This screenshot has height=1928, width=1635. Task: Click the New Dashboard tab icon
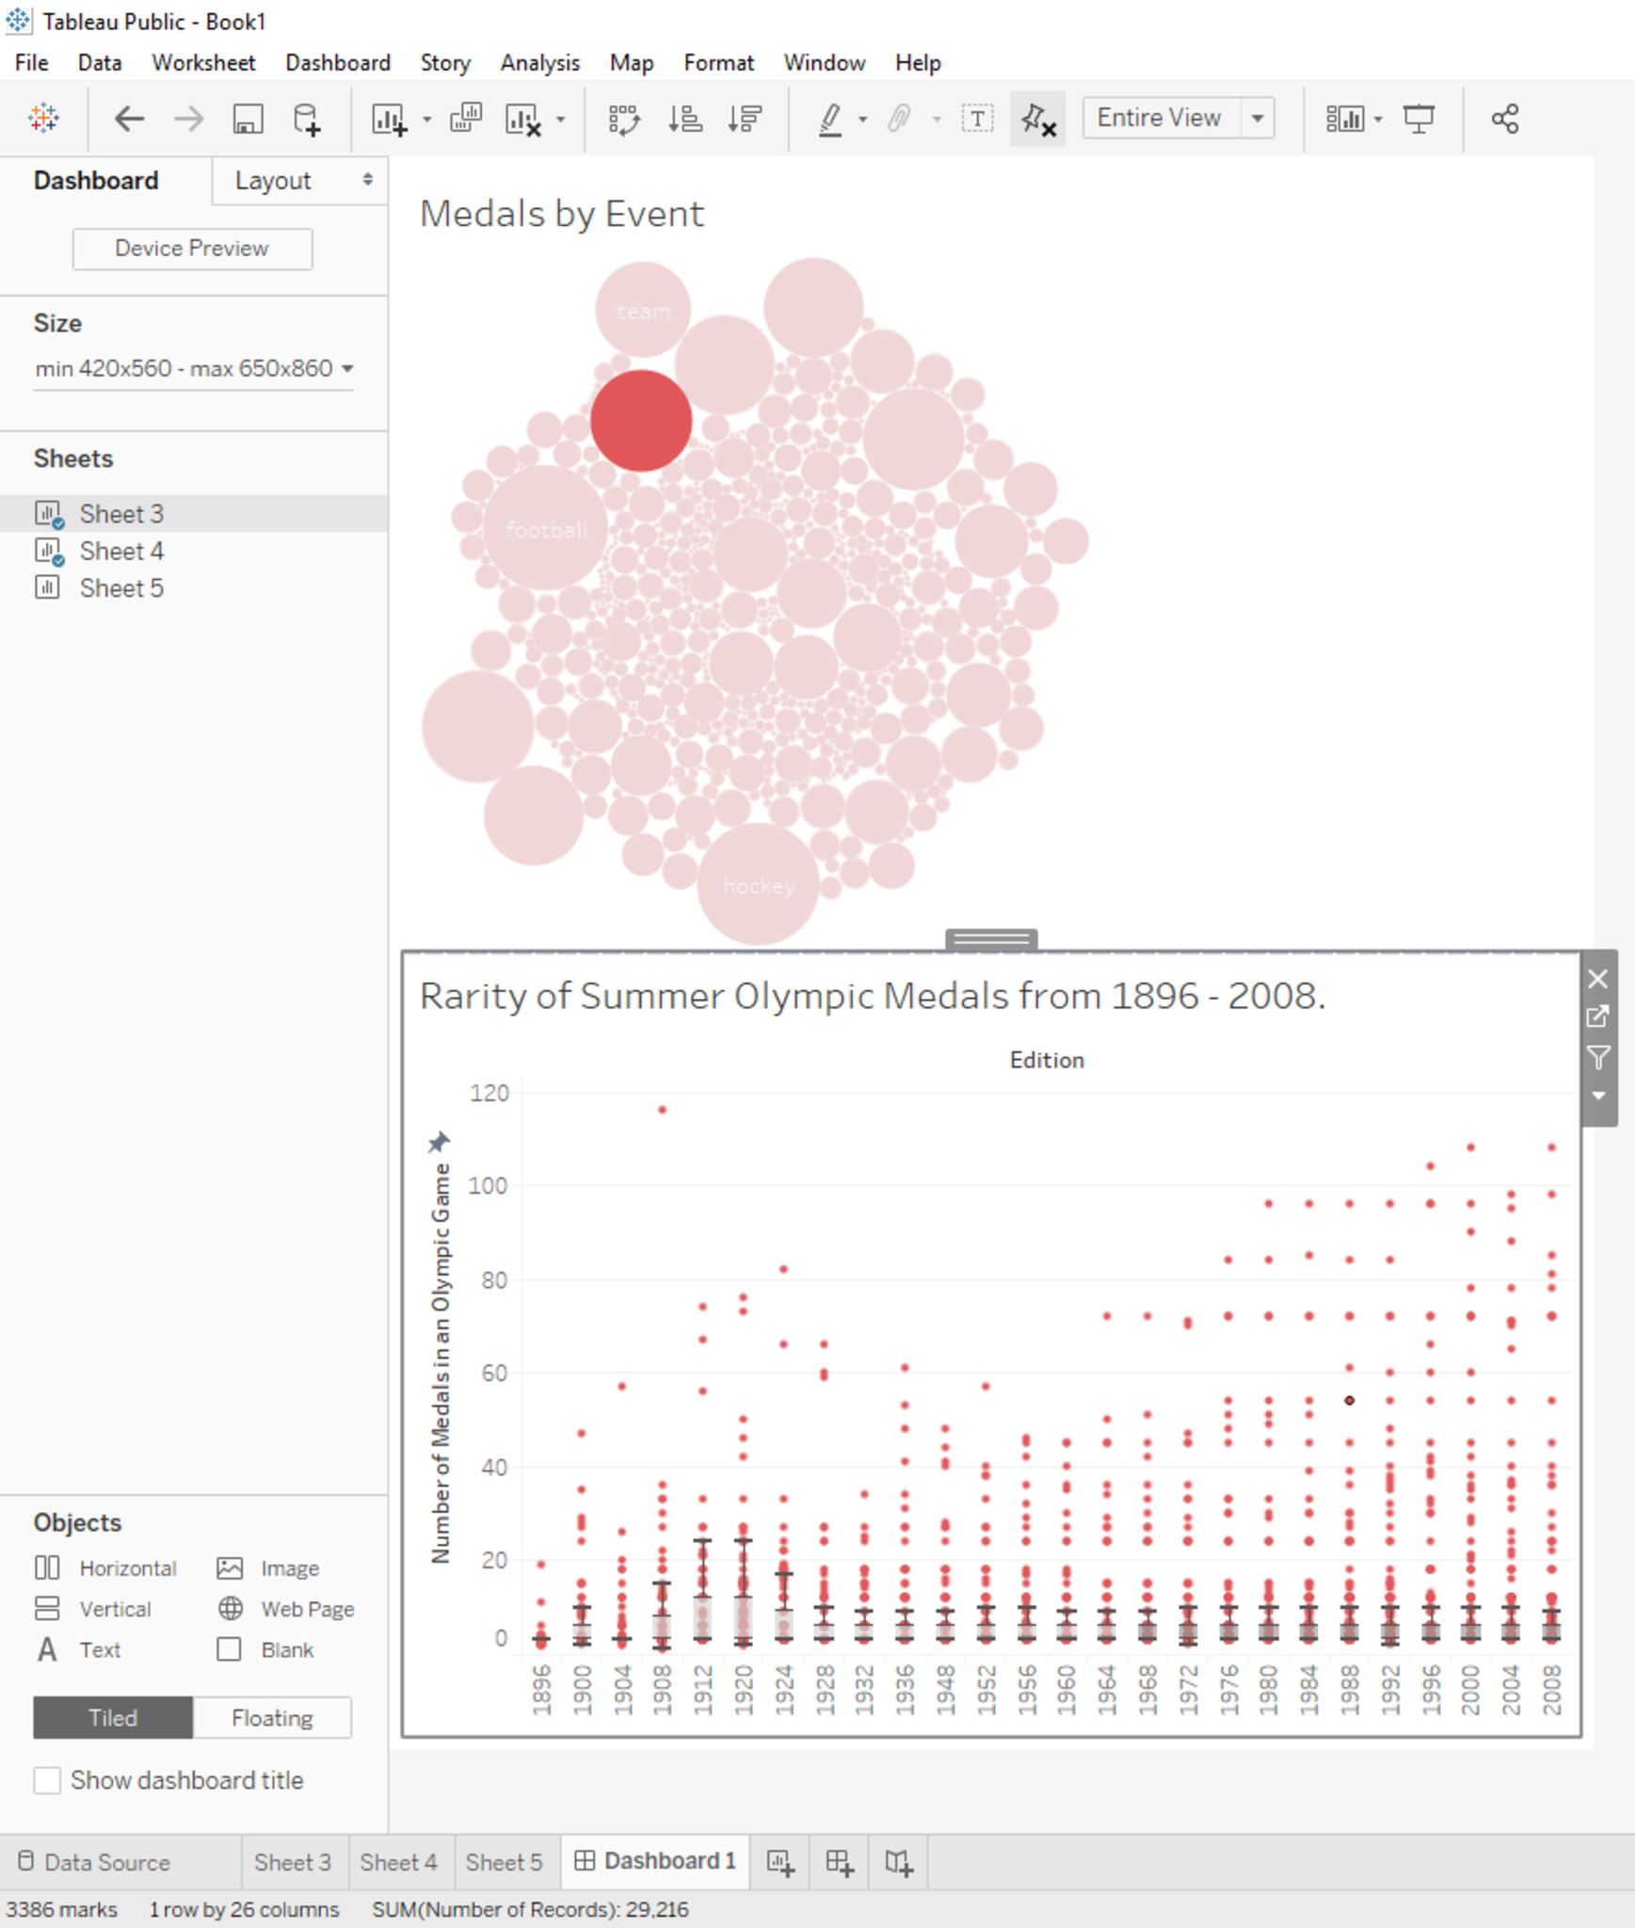(x=838, y=1861)
